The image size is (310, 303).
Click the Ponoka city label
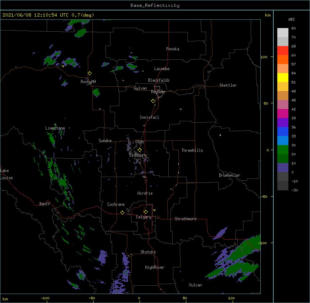pos(173,49)
